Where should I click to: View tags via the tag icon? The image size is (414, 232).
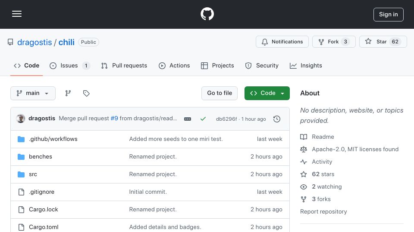[x=86, y=93]
